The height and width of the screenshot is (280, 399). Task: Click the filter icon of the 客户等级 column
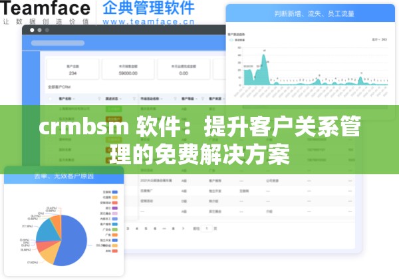click(x=203, y=98)
